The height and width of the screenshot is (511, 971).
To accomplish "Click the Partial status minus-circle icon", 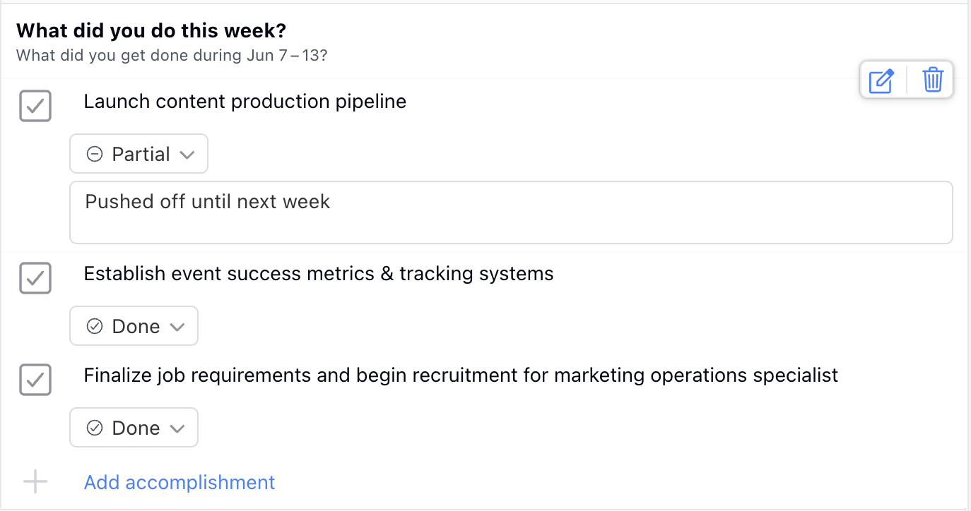I will tap(94, 154).
